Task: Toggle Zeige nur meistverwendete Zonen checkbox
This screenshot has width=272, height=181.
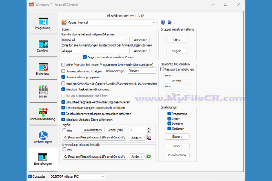Action: pyautogui.click(x=85, y=57)
